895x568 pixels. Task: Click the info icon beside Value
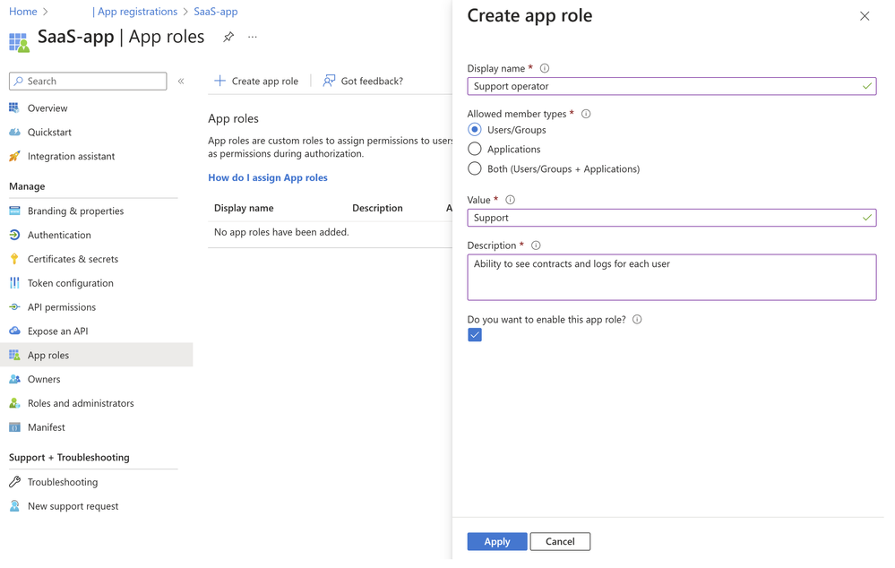click(x=511, y=199)
